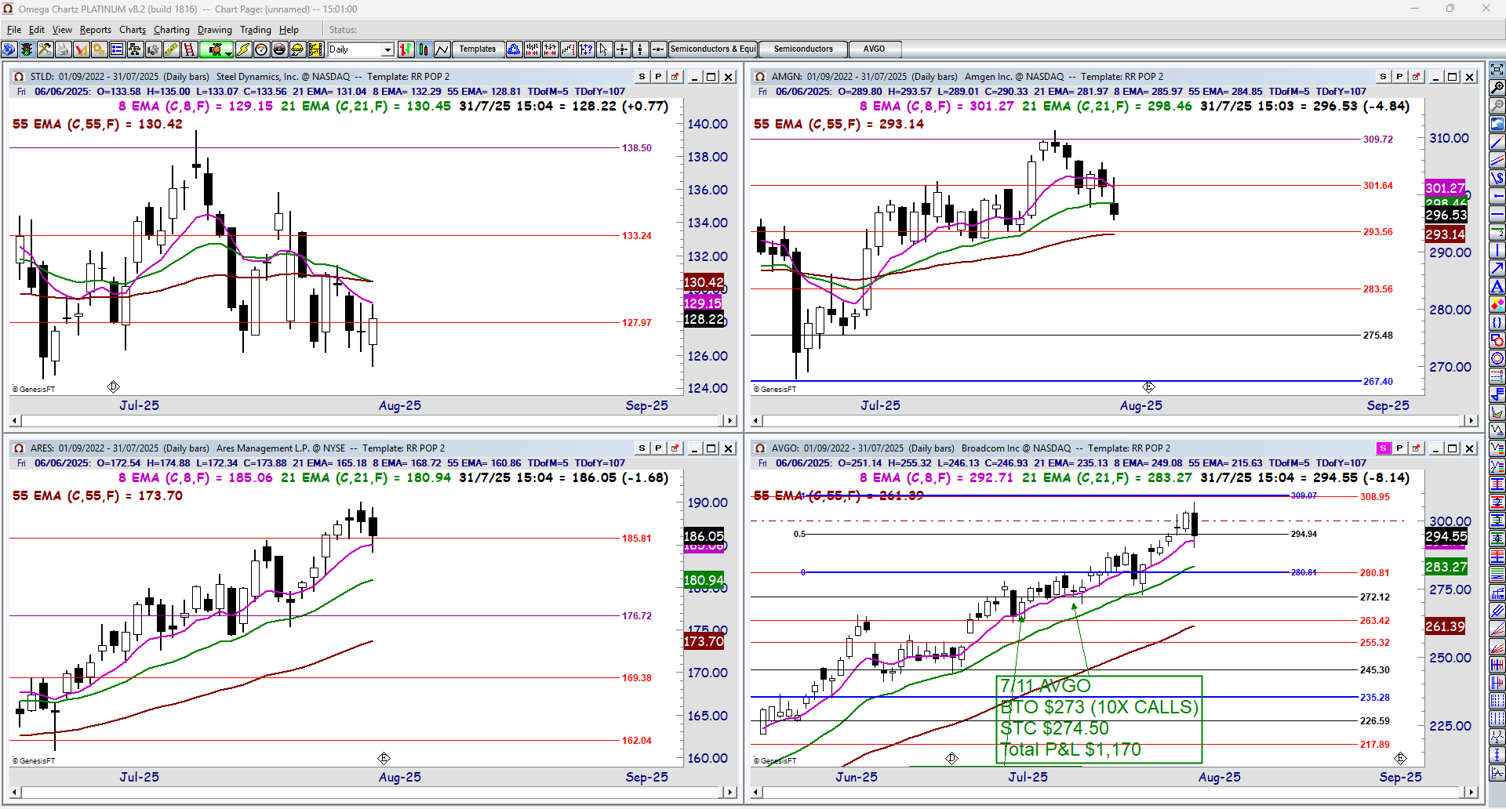Switch to candlestick chart style
This screenshot has height=809, width=1506.
424,49
